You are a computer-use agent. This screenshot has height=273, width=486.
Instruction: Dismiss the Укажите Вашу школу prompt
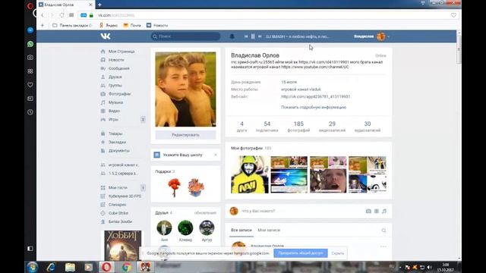pos(216,155)
